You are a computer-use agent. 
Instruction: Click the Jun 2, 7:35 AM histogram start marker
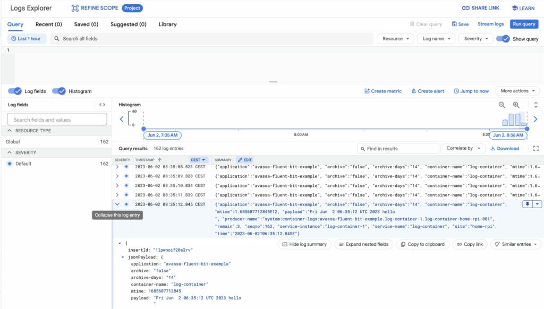pos(162,135)
